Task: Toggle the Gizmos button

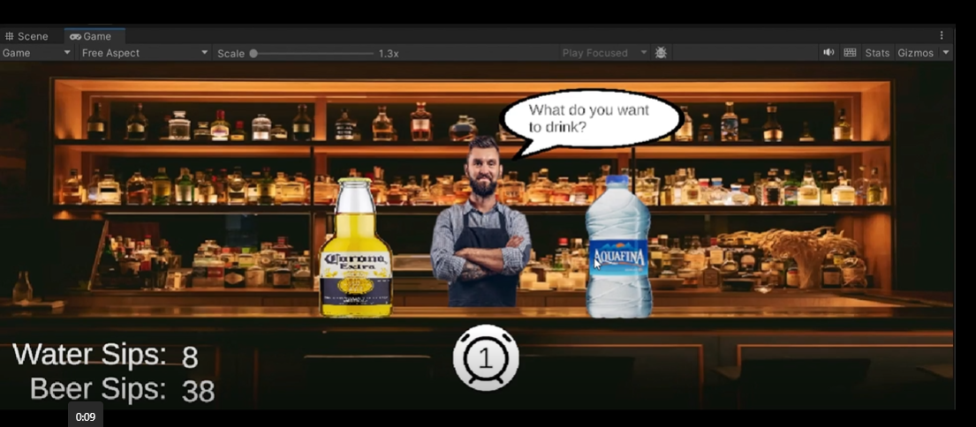Action: 915,53
